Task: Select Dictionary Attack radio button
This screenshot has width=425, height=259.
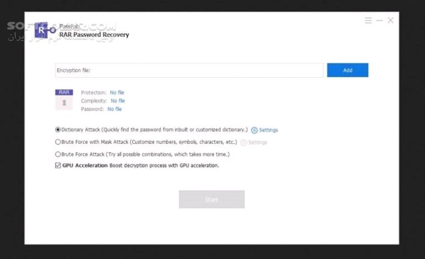Action: [x=58, y=130]
